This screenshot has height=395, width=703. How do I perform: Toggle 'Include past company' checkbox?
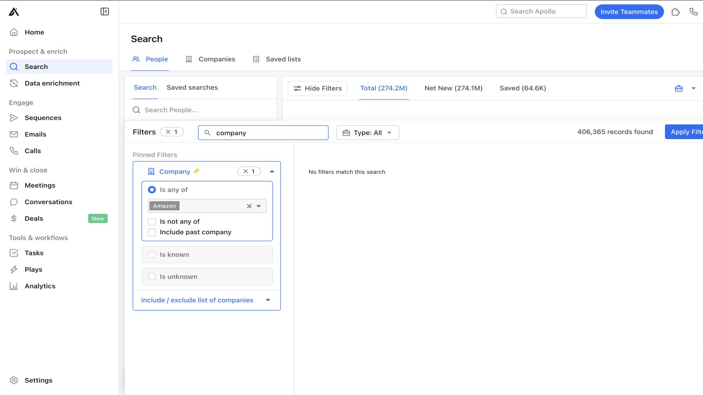pos(152,232)
